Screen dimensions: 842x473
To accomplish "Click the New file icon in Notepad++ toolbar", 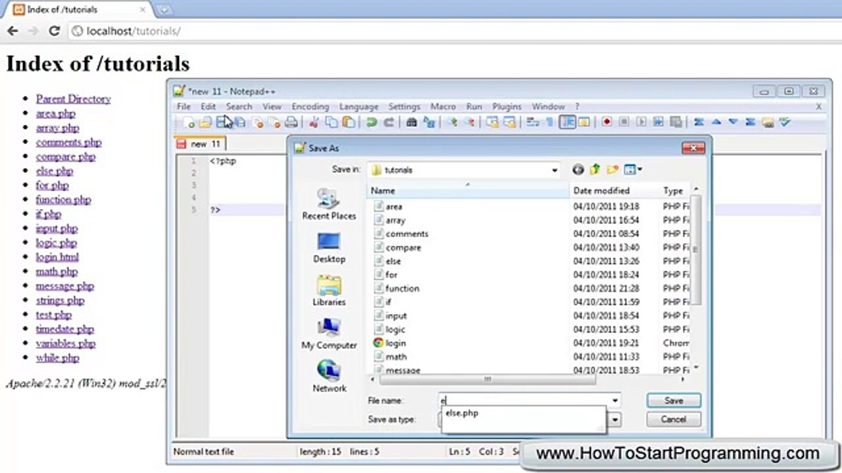I will point(189,122).
